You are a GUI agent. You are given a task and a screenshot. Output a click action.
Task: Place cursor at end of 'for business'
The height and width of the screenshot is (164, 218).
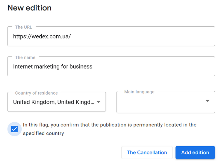92,66
